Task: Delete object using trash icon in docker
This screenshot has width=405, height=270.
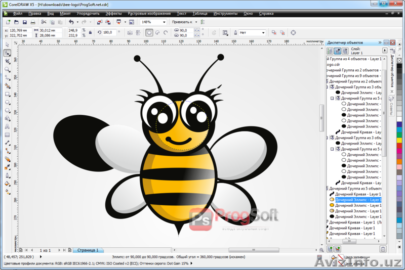Action: click(x=383, y=249)
